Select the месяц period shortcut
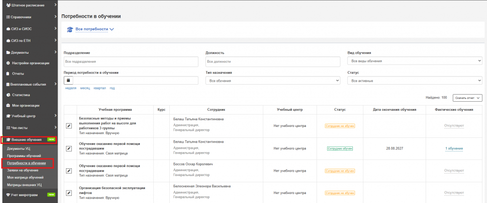The height and width of the screenshot is (203, 487). (85, 88)
